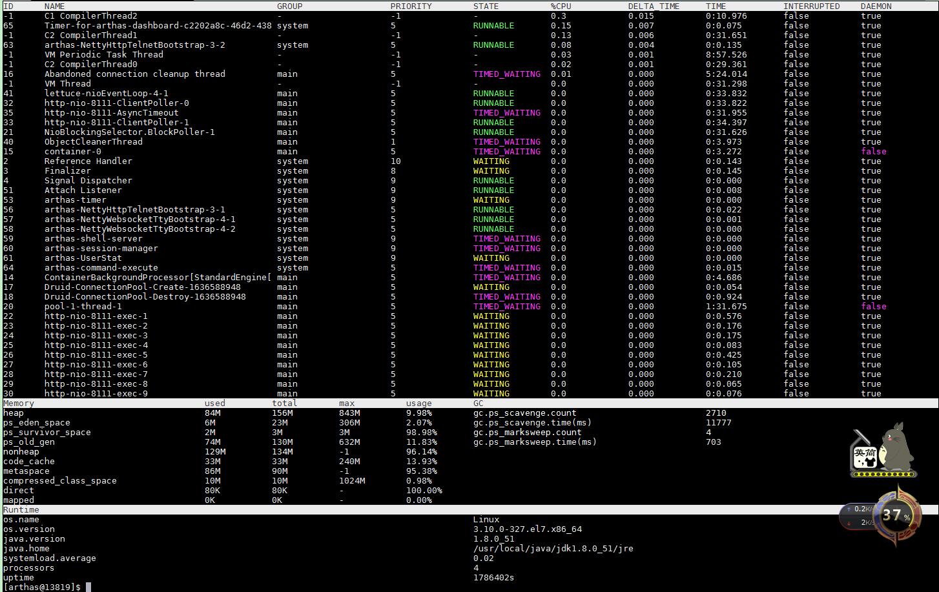Click the ObjectCleanerThread thread name
This screenshot has width=939, height=592.
pyautogui.click(x=94, y=141)
